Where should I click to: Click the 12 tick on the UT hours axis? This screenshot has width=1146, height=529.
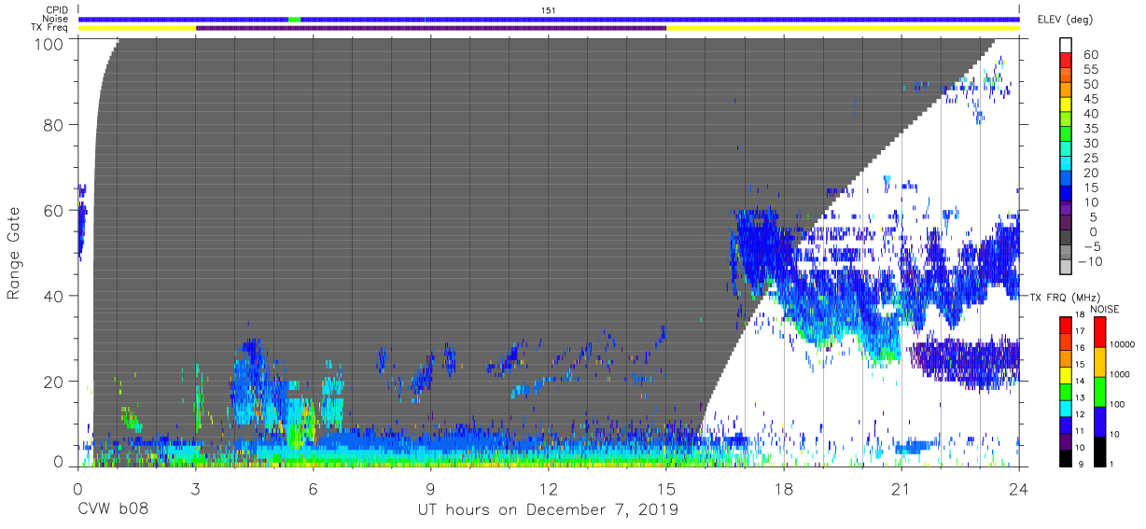[549, 488]
